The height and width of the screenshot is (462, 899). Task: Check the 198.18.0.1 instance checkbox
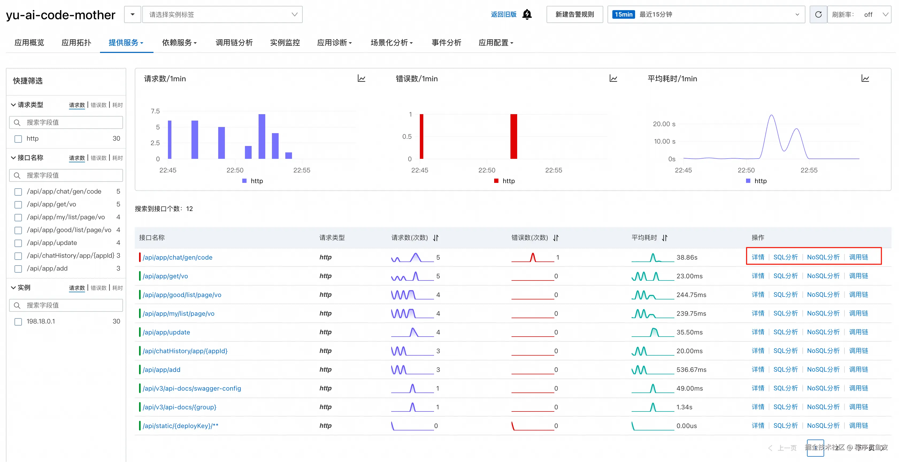18,322
